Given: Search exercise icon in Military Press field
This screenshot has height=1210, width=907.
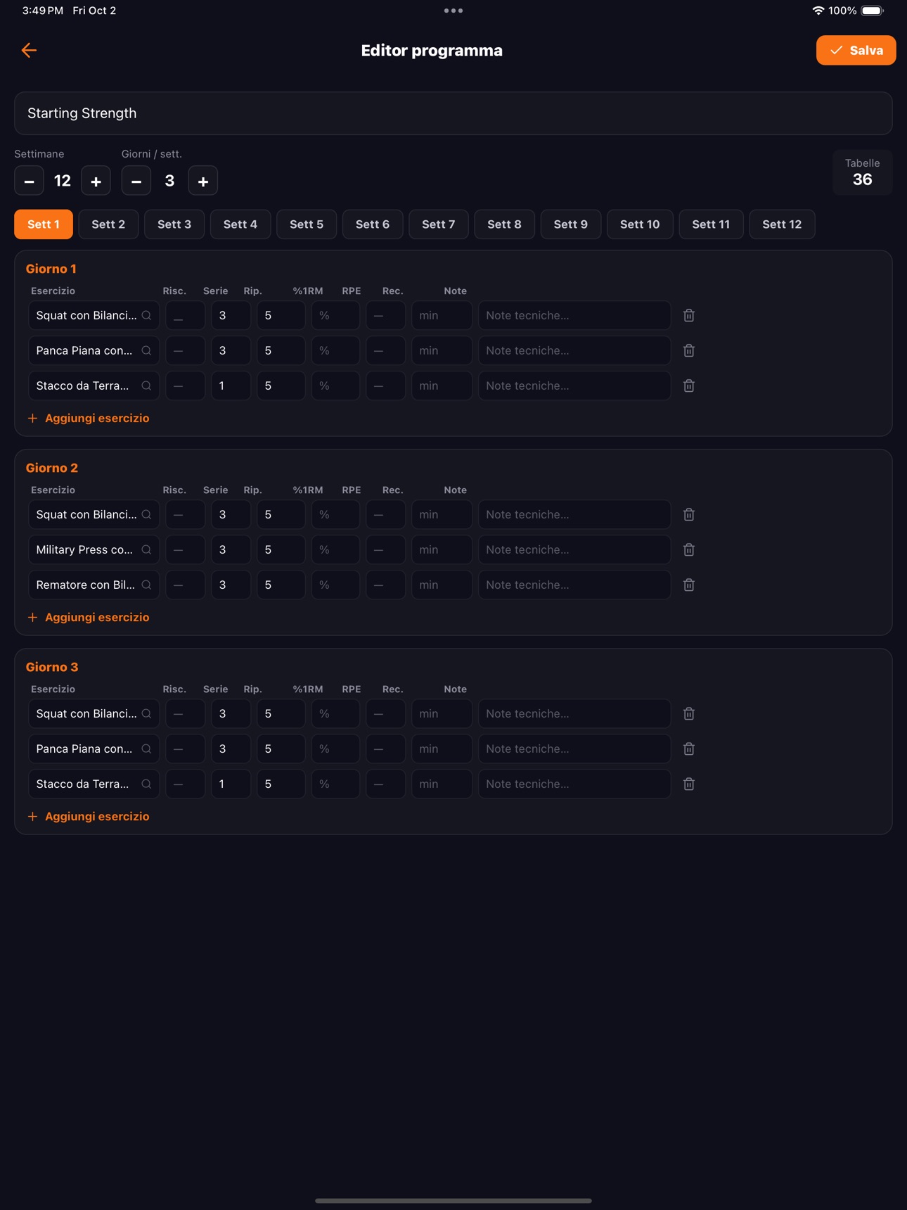Looking at the screenshot, I should tap(146, 549).
